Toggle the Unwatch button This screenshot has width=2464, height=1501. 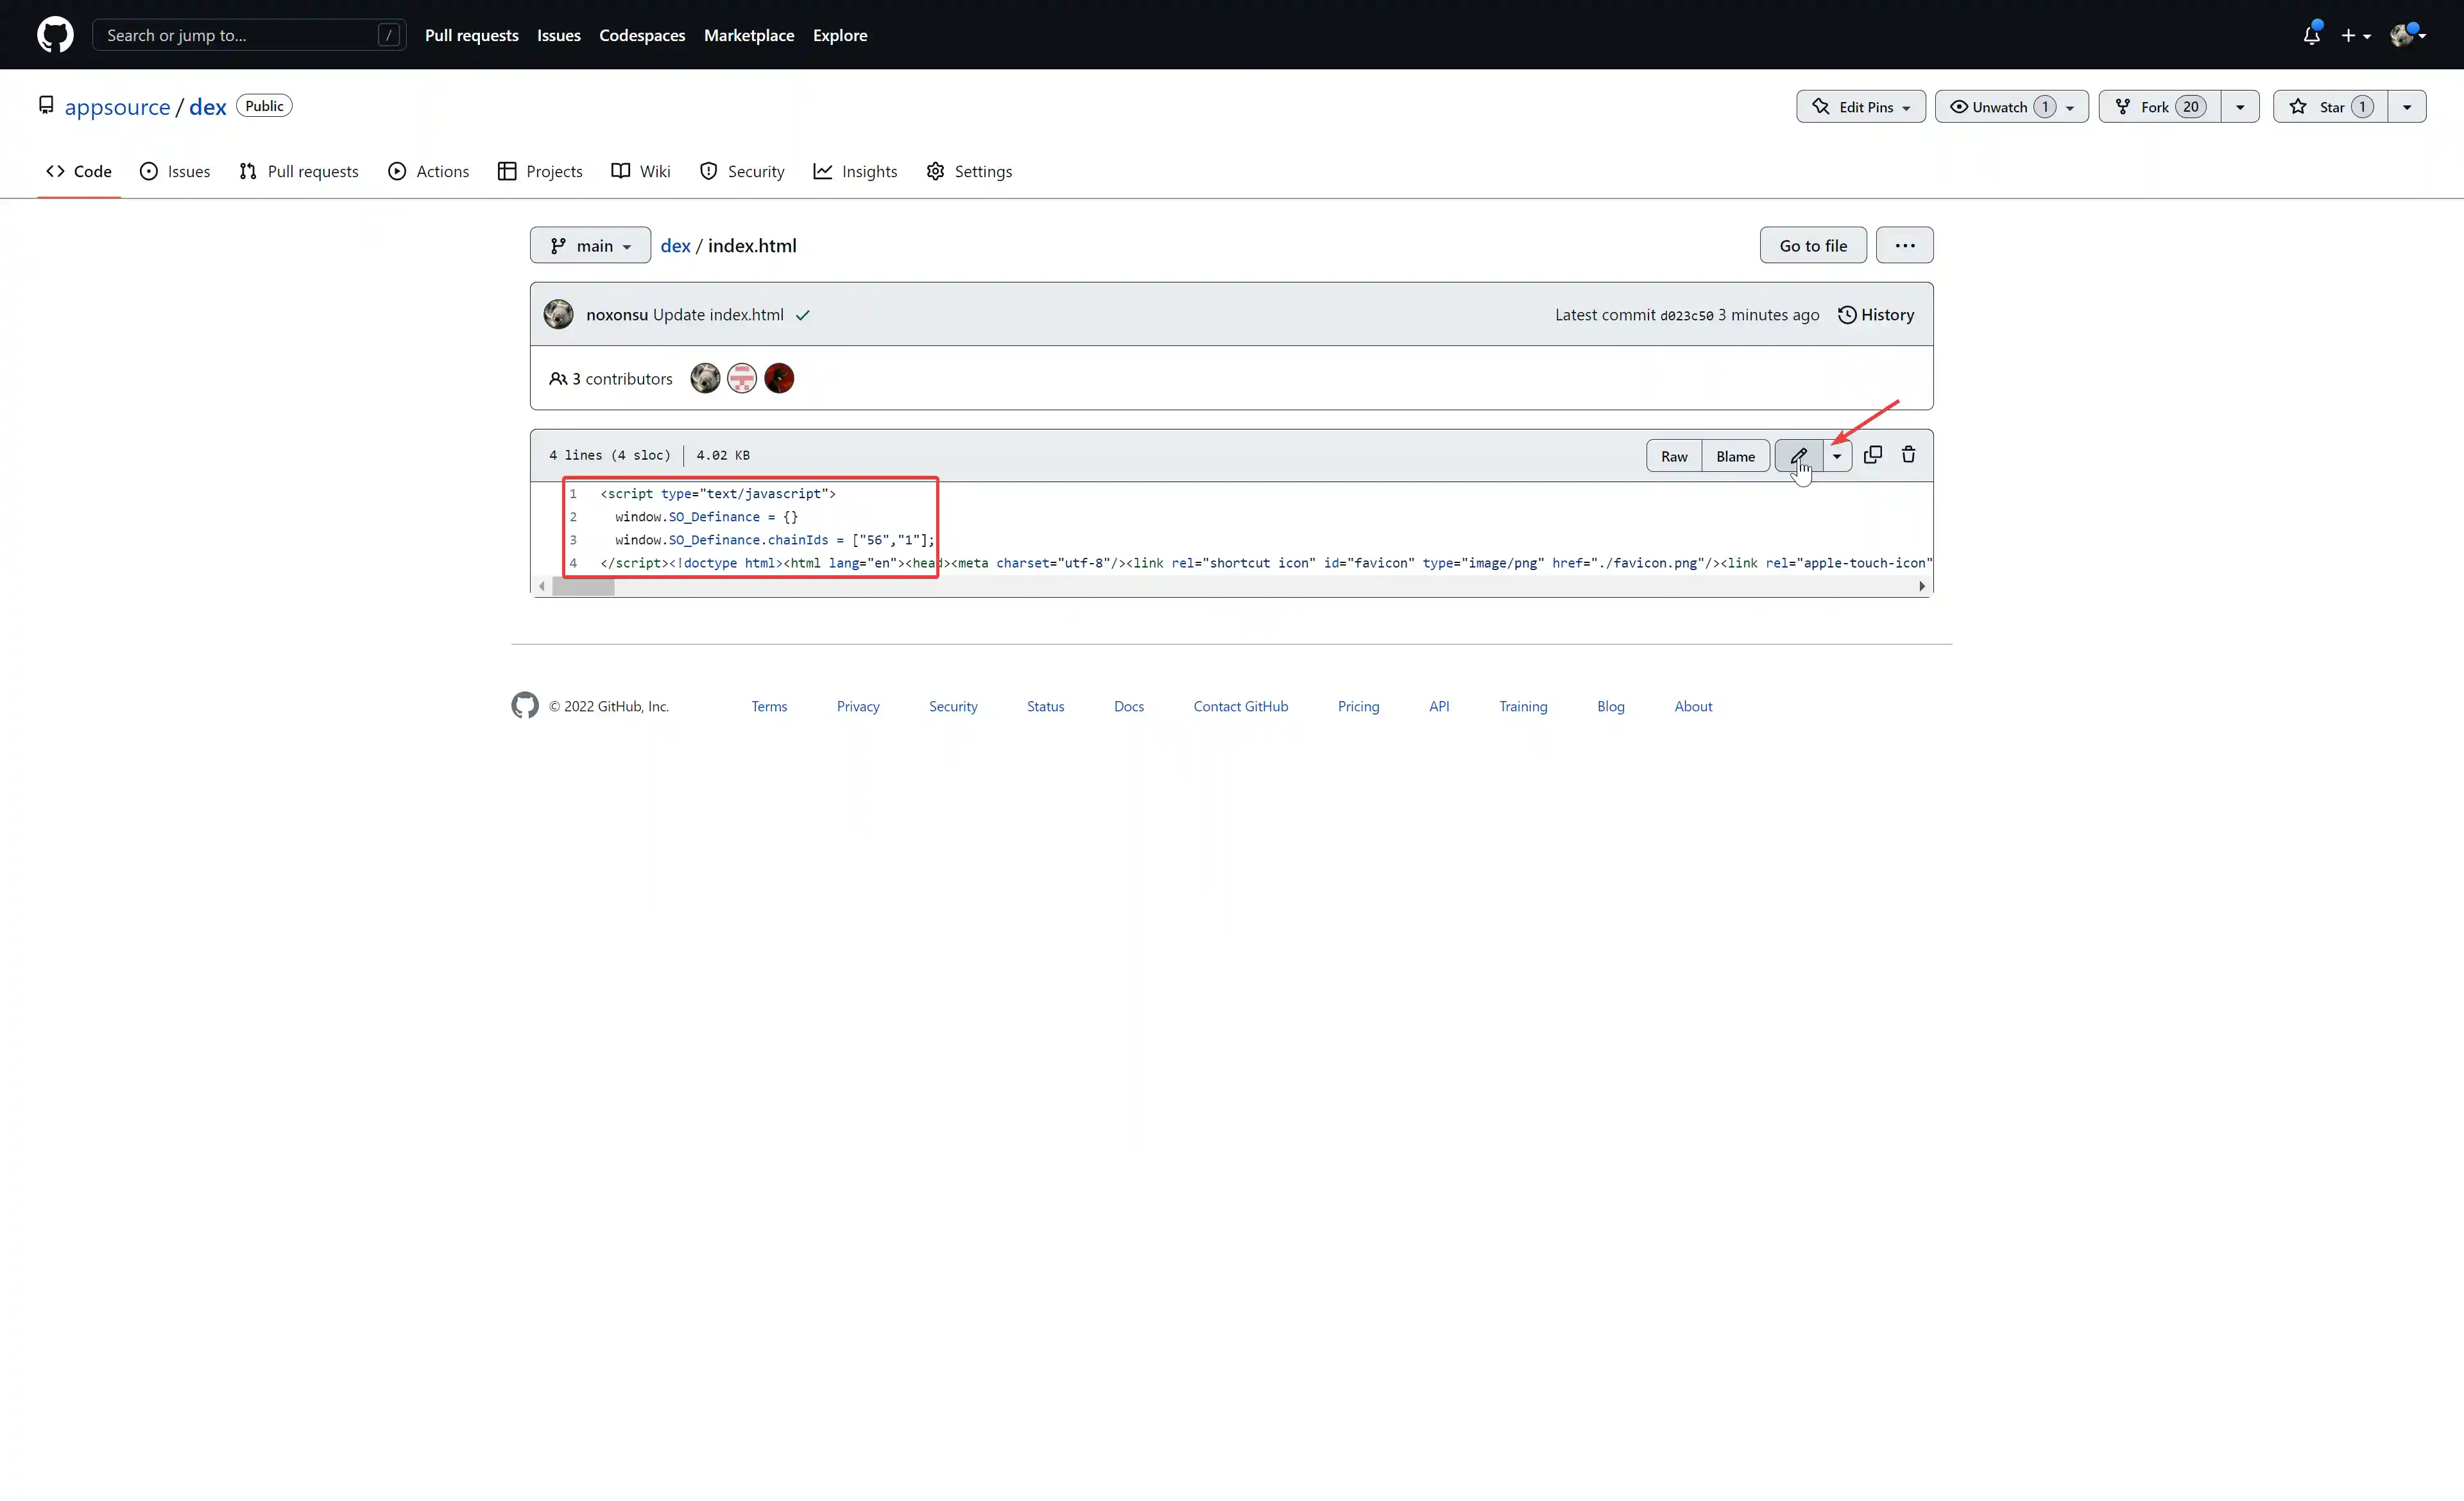[1999, 107]
